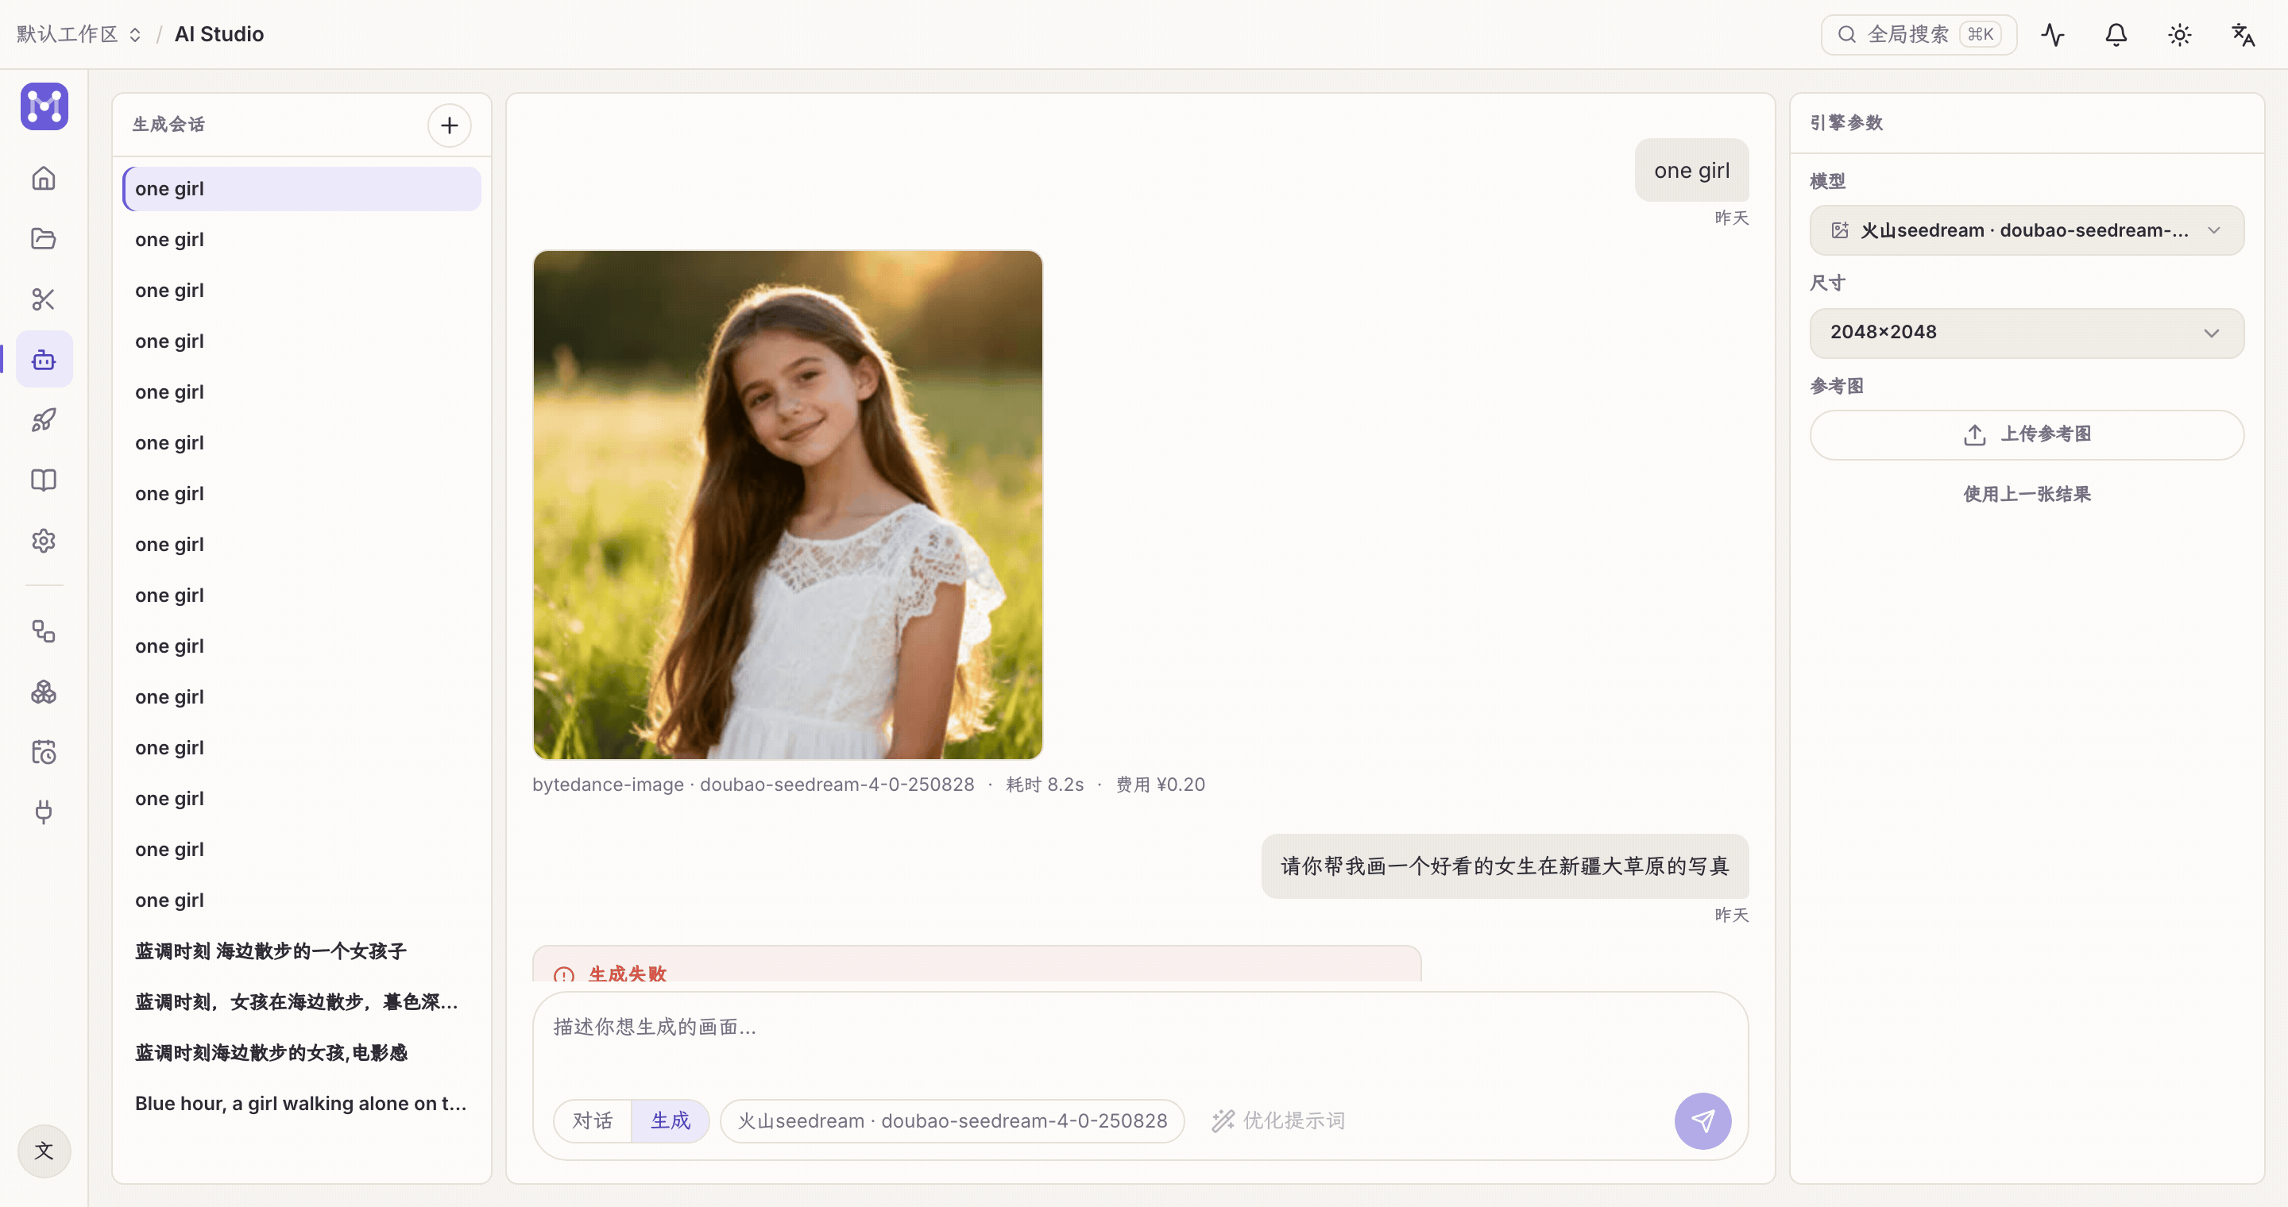This screenshot has height=1207, width=2288.
Task: Click the 文 language avatar at sidebar bottom
Action: click(44, 1151)
